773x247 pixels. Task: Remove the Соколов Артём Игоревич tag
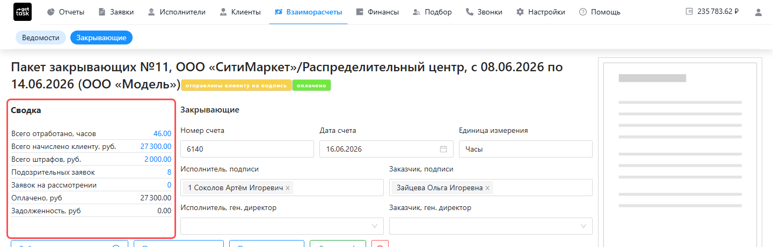[288, 188]
